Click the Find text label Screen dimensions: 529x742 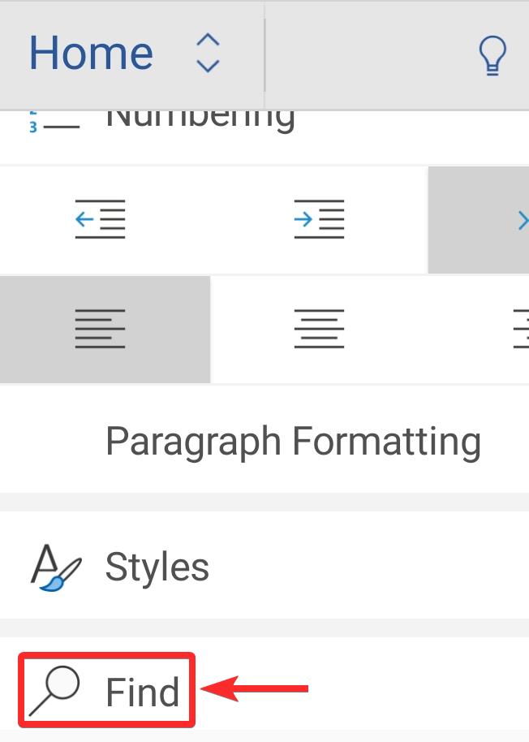pyautogui.click(x=143, y=692)
